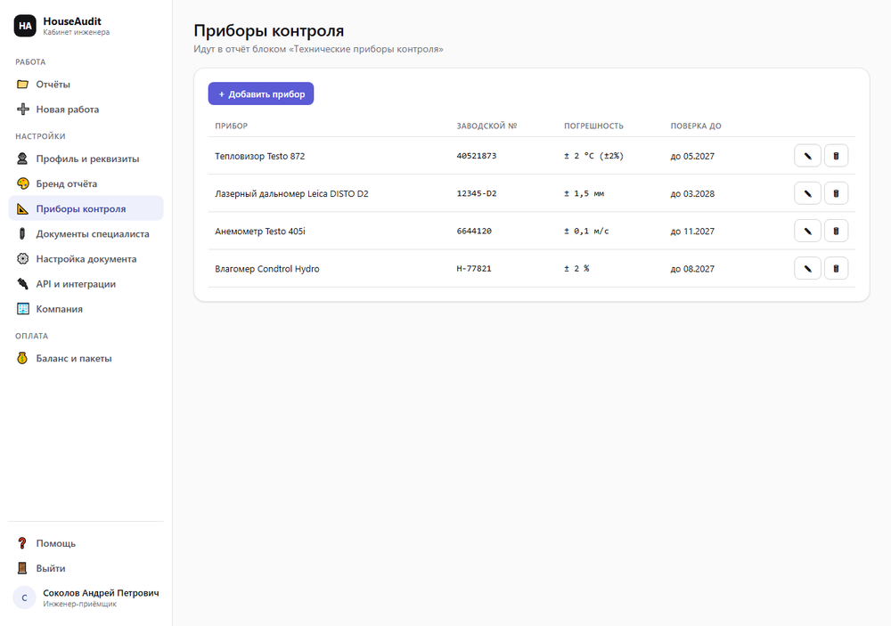The image size is (891, 626).
Task: Click the user avatar circle with С
Action: [x=24, y=598]
